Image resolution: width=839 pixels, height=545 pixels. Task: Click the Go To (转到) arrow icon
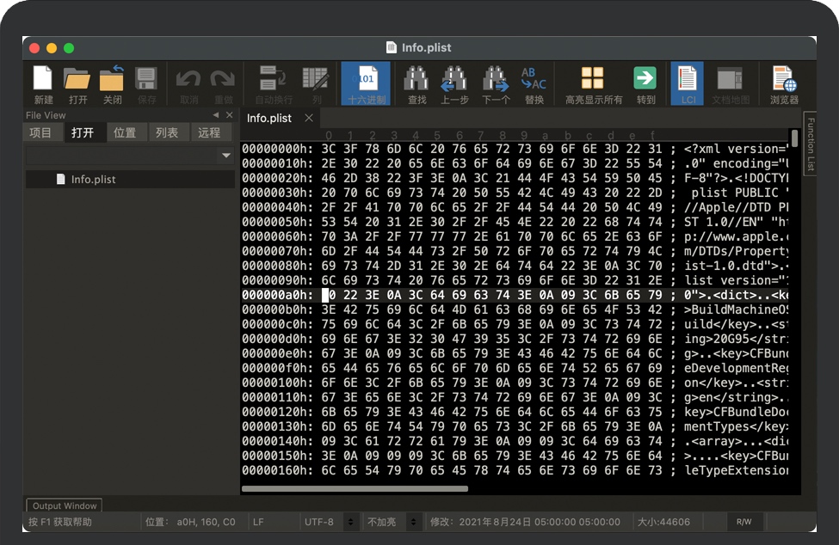[645, 83]
